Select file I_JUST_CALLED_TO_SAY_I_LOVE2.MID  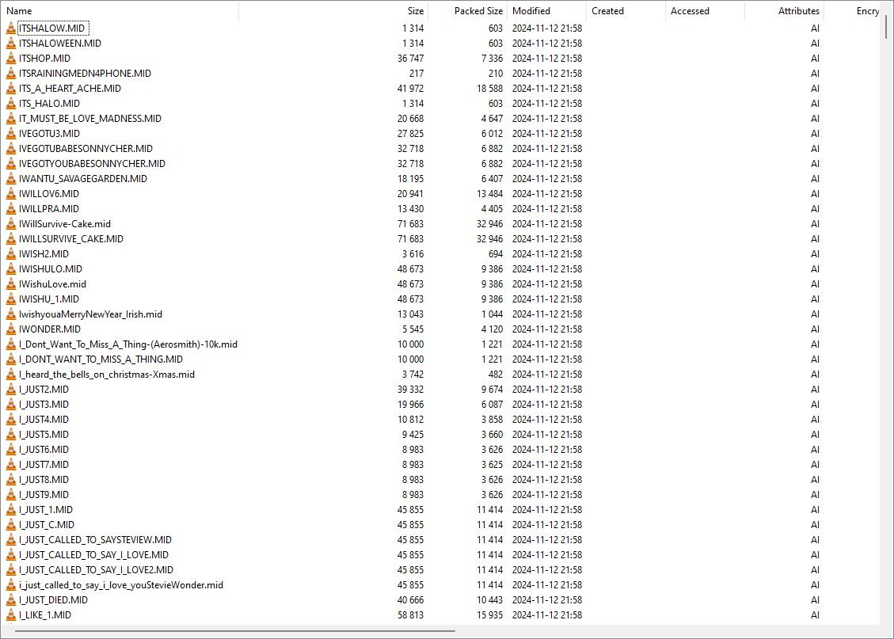[x=96, y=570]
